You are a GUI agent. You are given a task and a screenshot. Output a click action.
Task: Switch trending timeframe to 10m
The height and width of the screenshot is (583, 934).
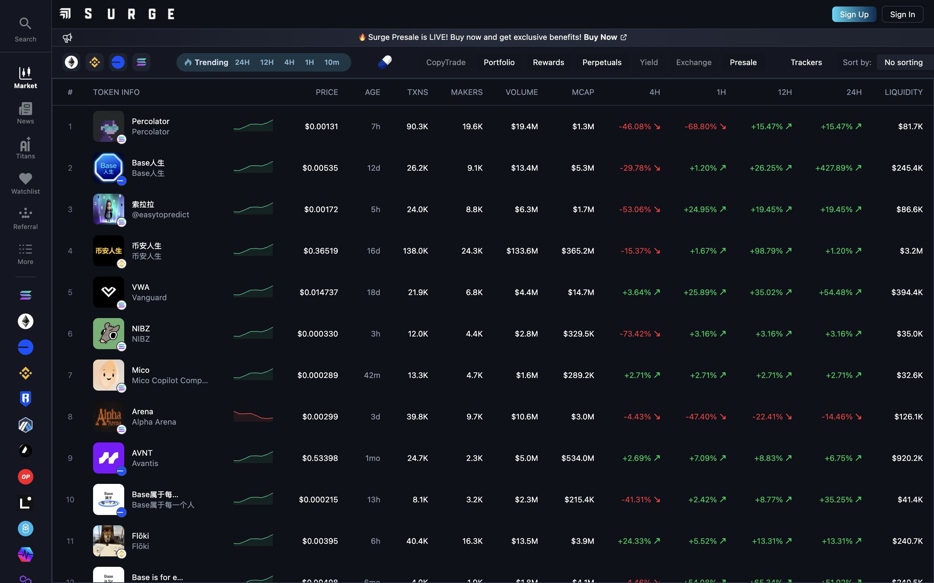331,62
